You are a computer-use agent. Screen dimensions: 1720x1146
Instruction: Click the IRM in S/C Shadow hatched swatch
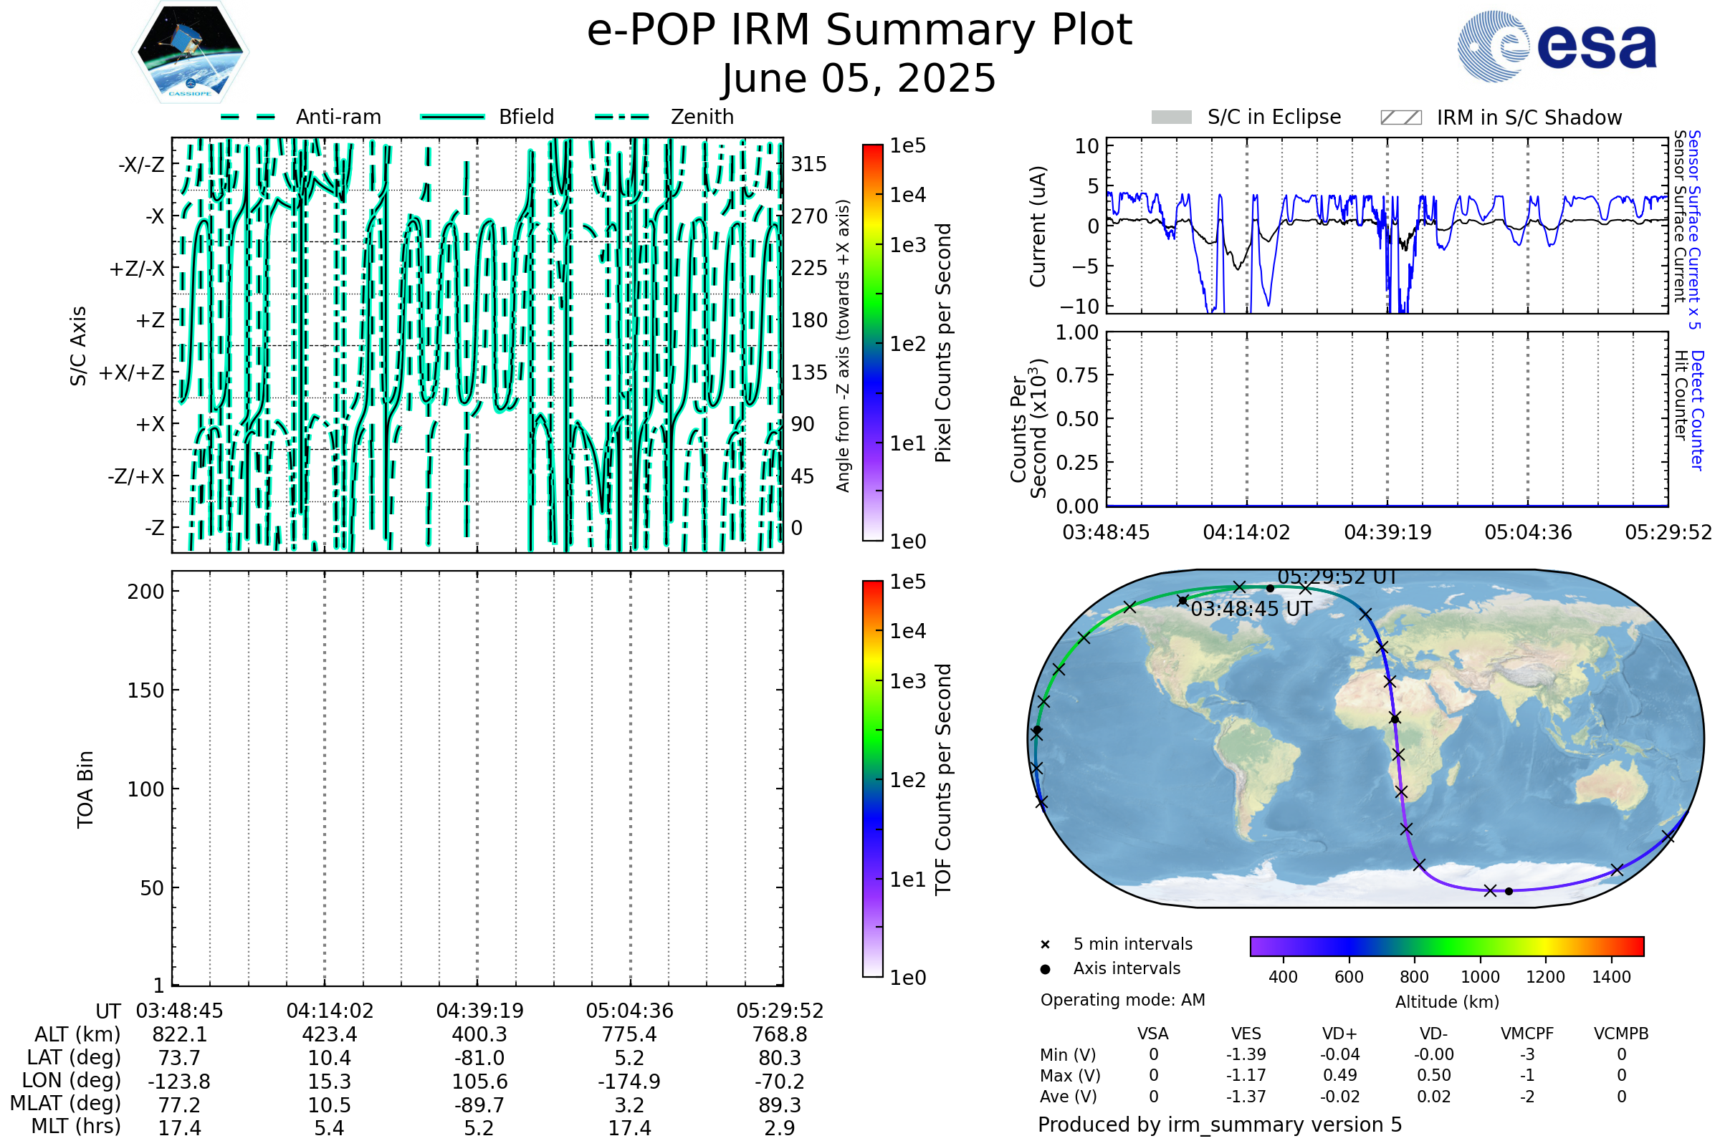pos(1400,117)
